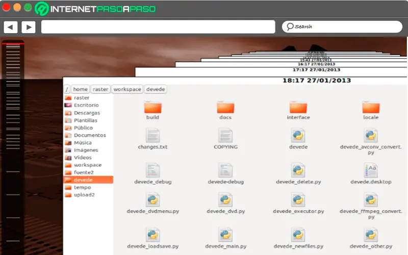Click the 18:17 27/01/2013 timestamp title
The image size is (408, 255).
(317, 81)
